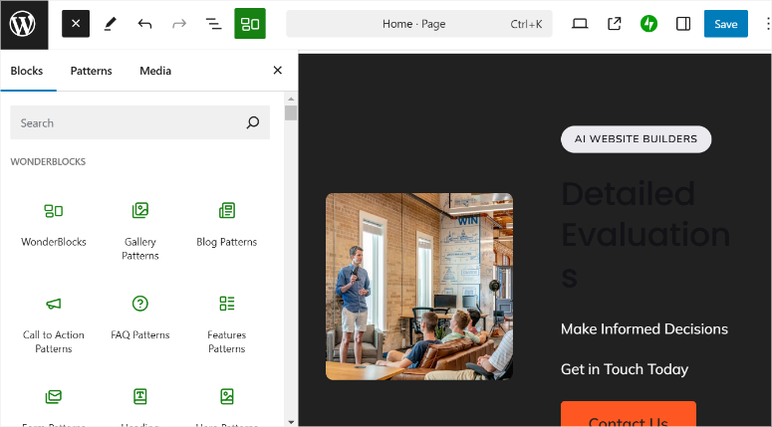
Task: Switch to the Blocks tab
Action: coord(27,71)
